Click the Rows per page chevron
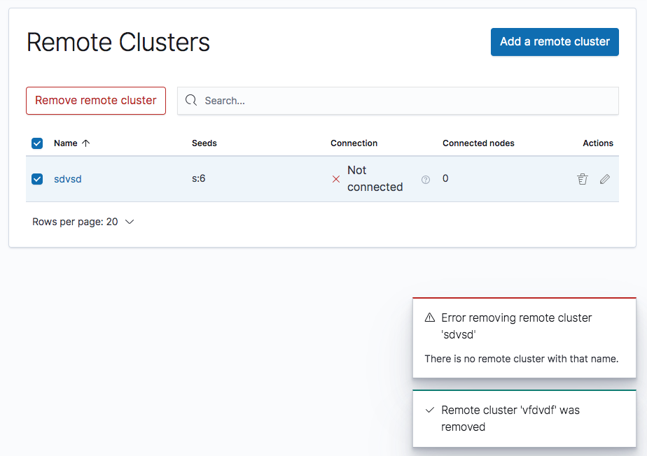This screenshot has width=647, height=456. (130, 222)
